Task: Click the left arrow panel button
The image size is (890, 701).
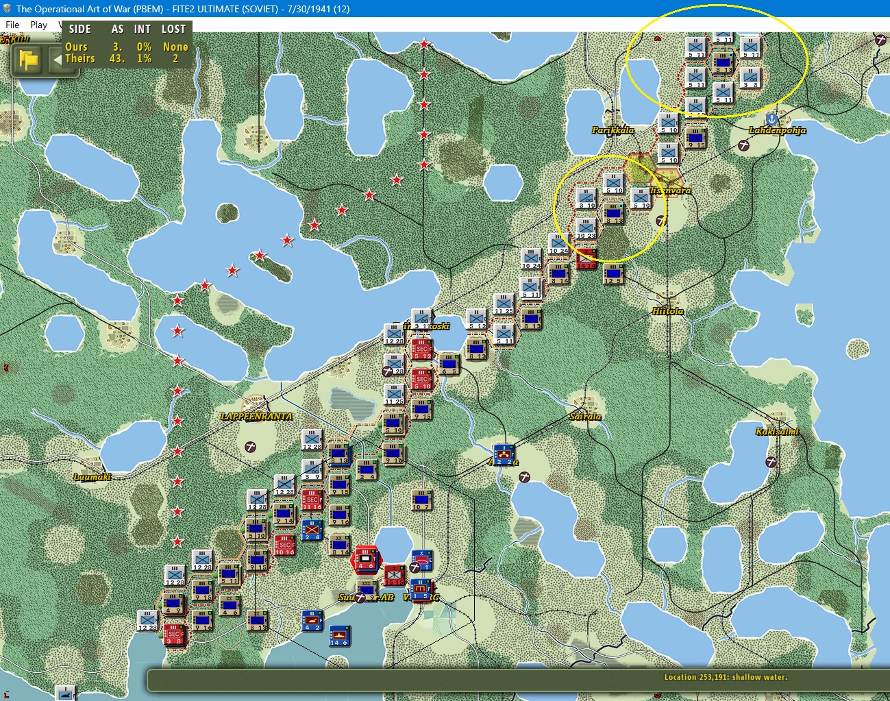Action: [x=59, y=60]
